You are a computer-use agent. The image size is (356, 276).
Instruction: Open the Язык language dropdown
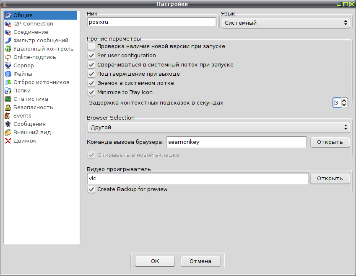[286, 23]
